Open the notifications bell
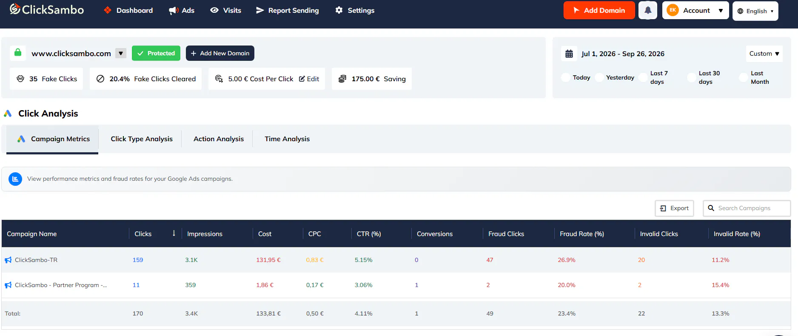This screenshot has width=798, height=336. [648, 10]
